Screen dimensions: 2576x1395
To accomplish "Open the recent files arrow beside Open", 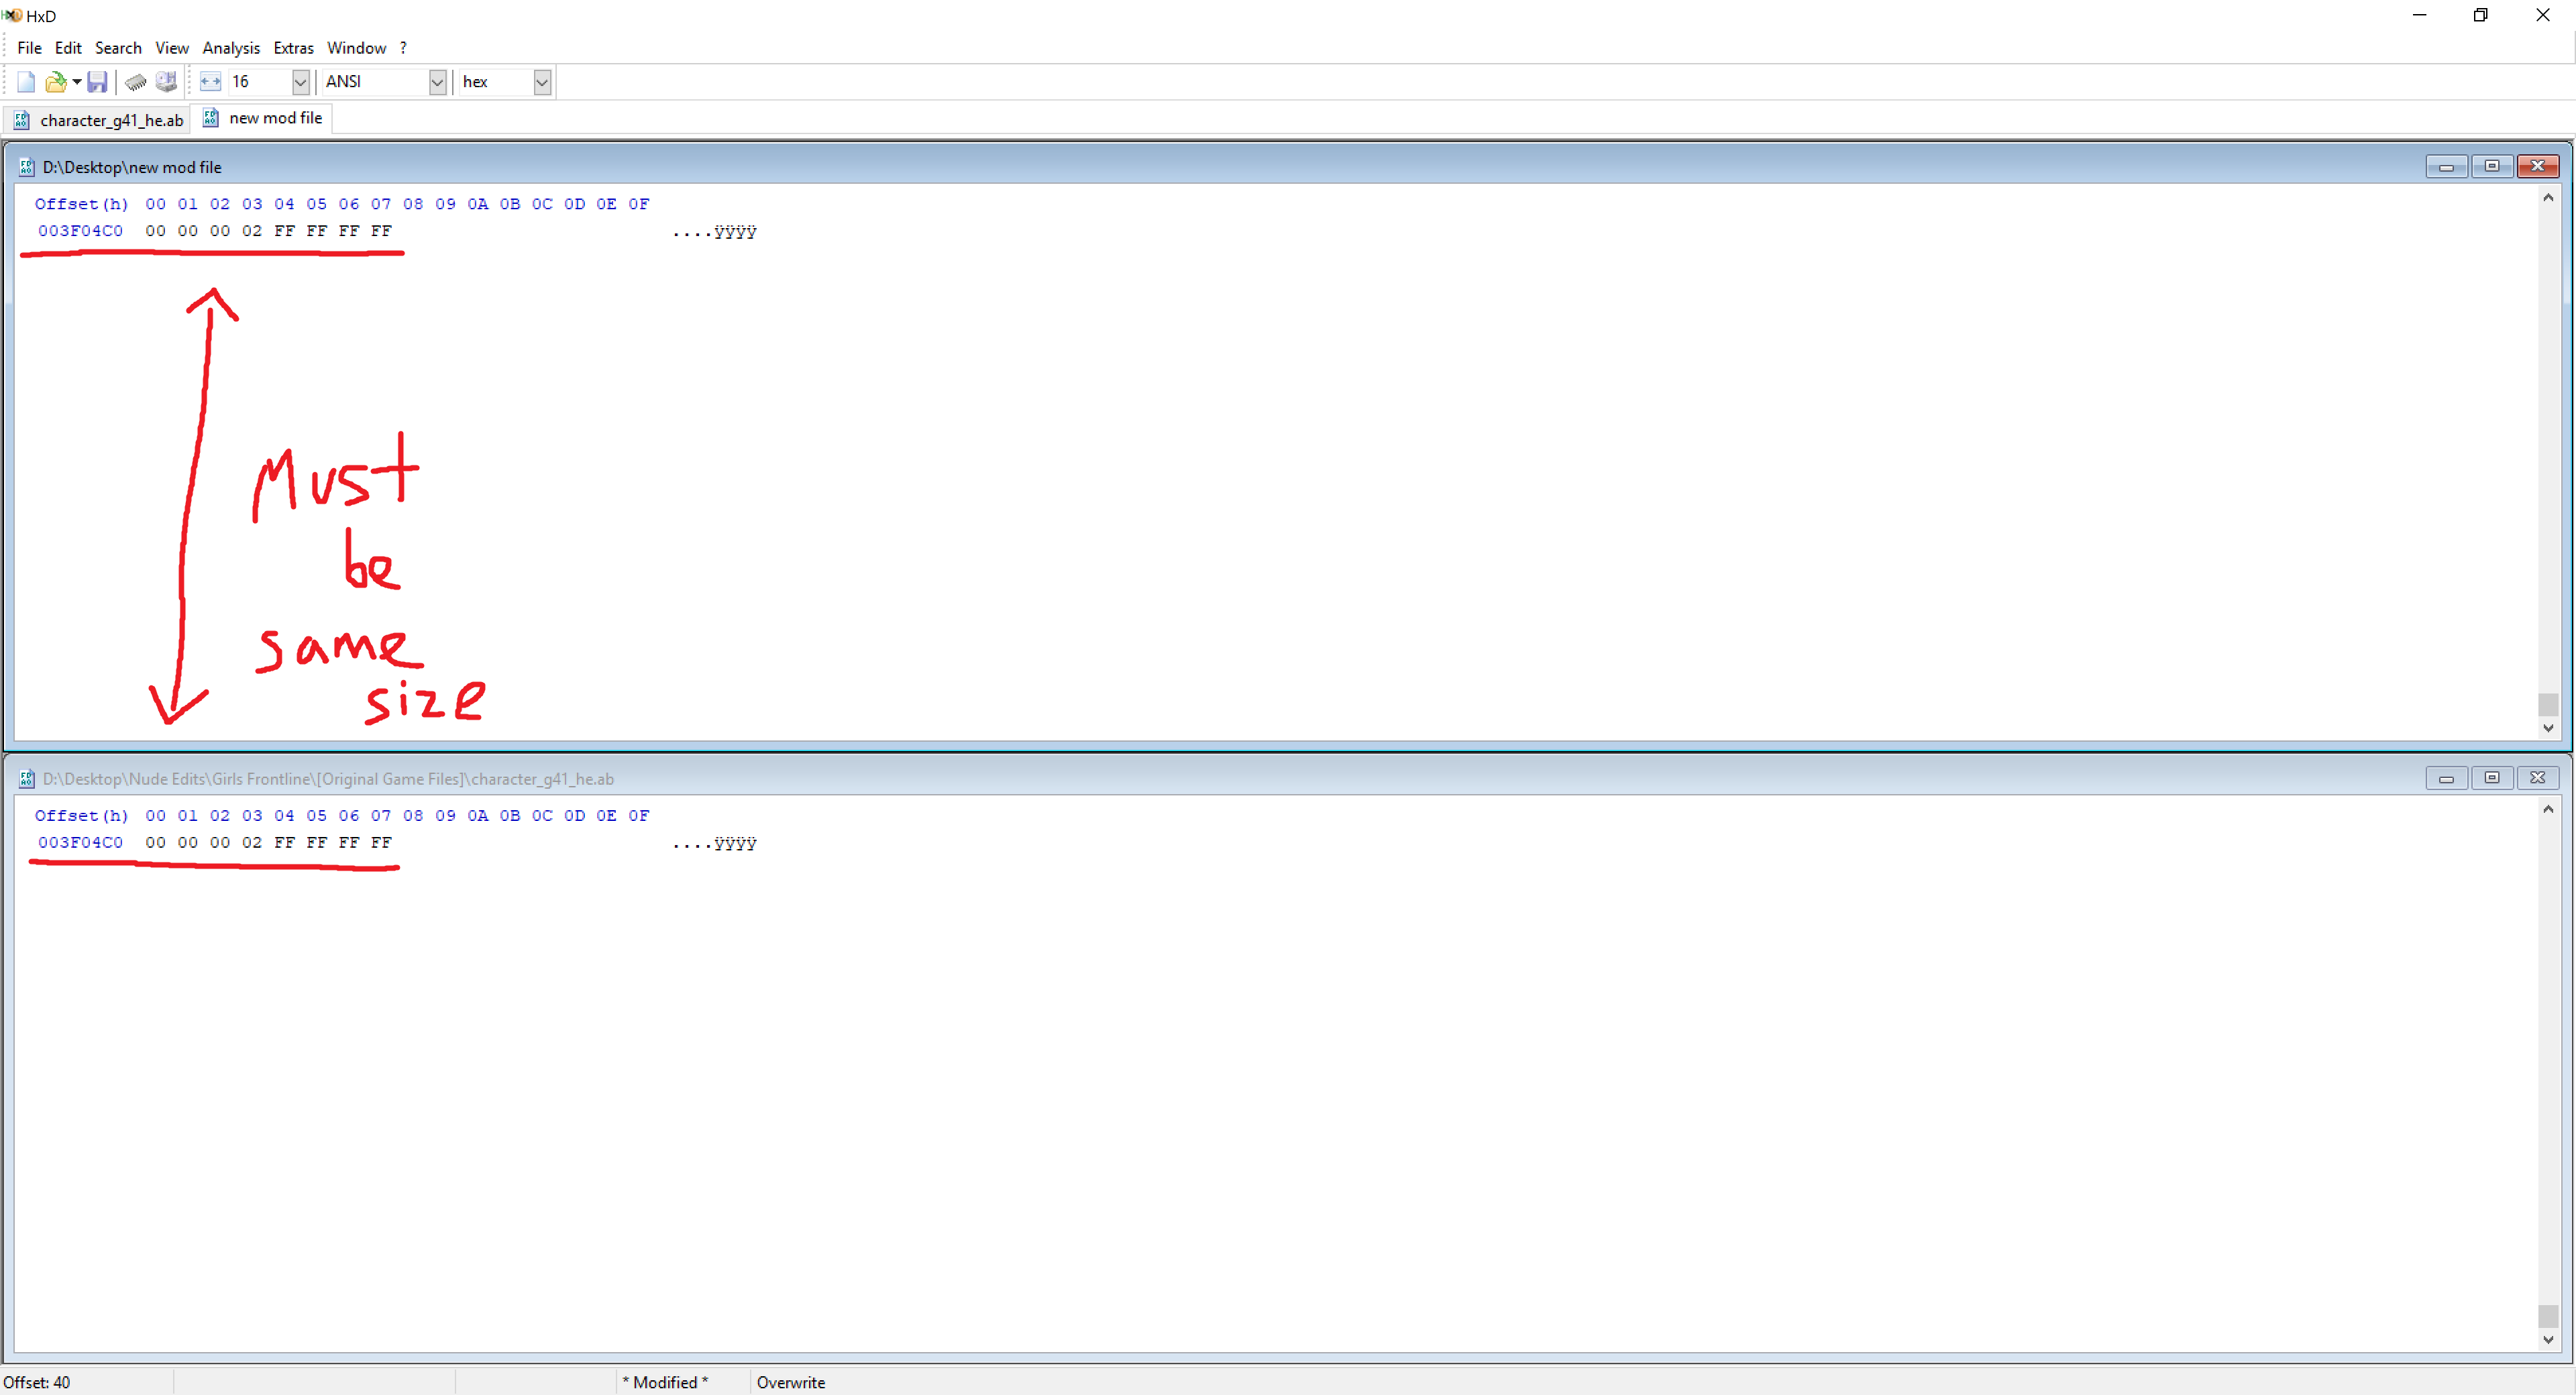I will (x=77, y=82).
